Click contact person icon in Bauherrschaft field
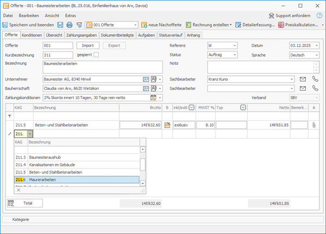This screenshot has height=234, width=326. point(153,88)
